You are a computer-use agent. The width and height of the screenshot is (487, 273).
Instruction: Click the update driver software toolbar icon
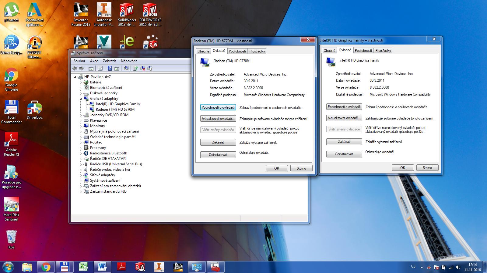tap(136, 69)
